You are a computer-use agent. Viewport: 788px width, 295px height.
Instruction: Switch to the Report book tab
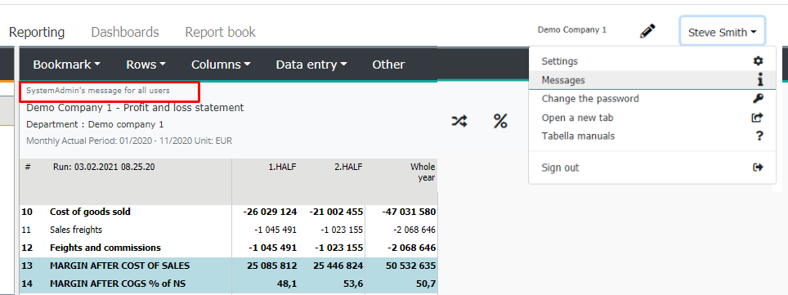(220, 32)
